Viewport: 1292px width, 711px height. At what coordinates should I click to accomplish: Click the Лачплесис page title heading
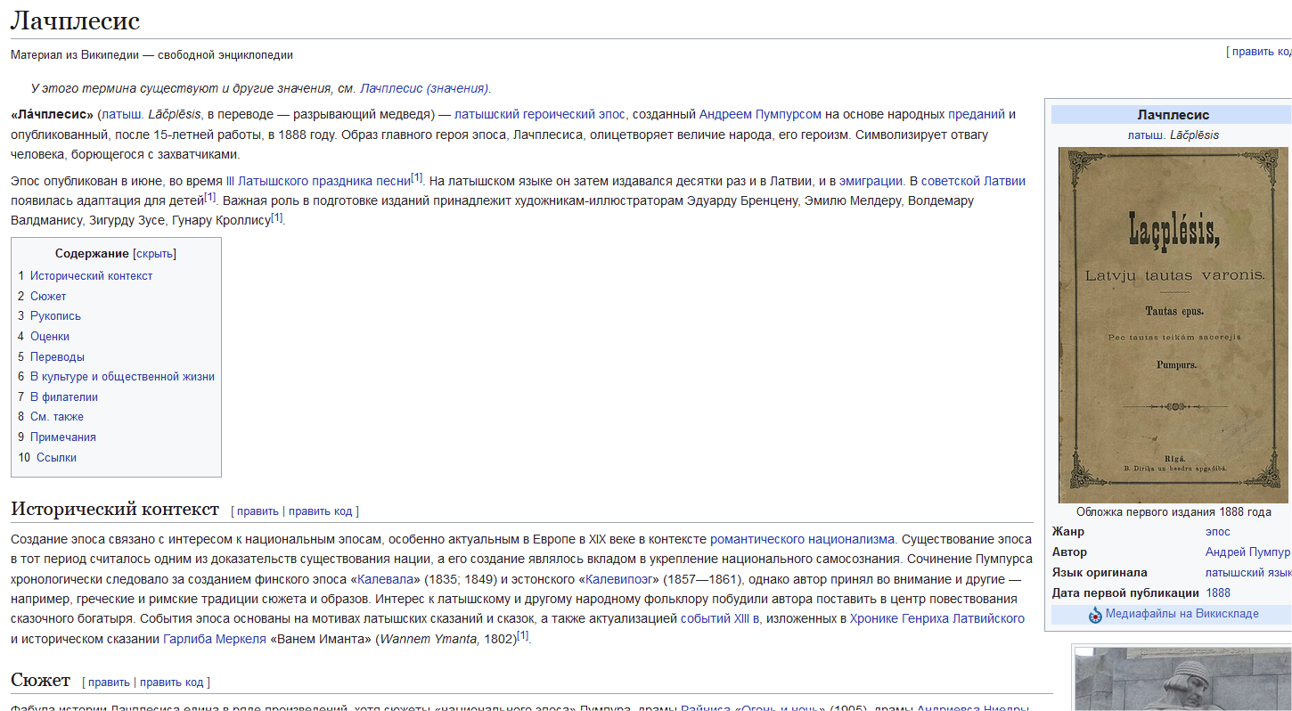[x=75, y=21]
